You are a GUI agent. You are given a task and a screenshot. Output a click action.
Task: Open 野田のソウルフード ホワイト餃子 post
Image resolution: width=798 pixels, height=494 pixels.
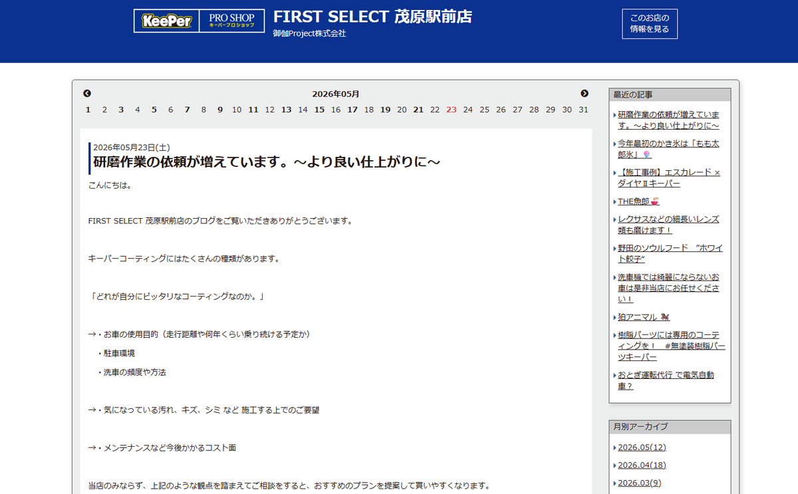[670, 253]
